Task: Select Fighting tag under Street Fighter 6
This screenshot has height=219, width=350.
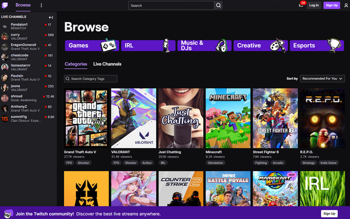Action: pos(261,163)
